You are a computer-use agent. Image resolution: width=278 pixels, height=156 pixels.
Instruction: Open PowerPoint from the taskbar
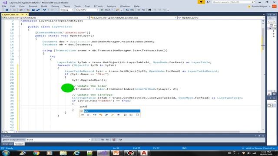click(116, 153)
